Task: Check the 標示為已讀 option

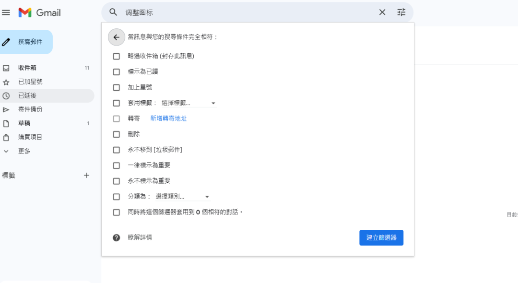Action: pyautogui.click(x=116, y=71)
